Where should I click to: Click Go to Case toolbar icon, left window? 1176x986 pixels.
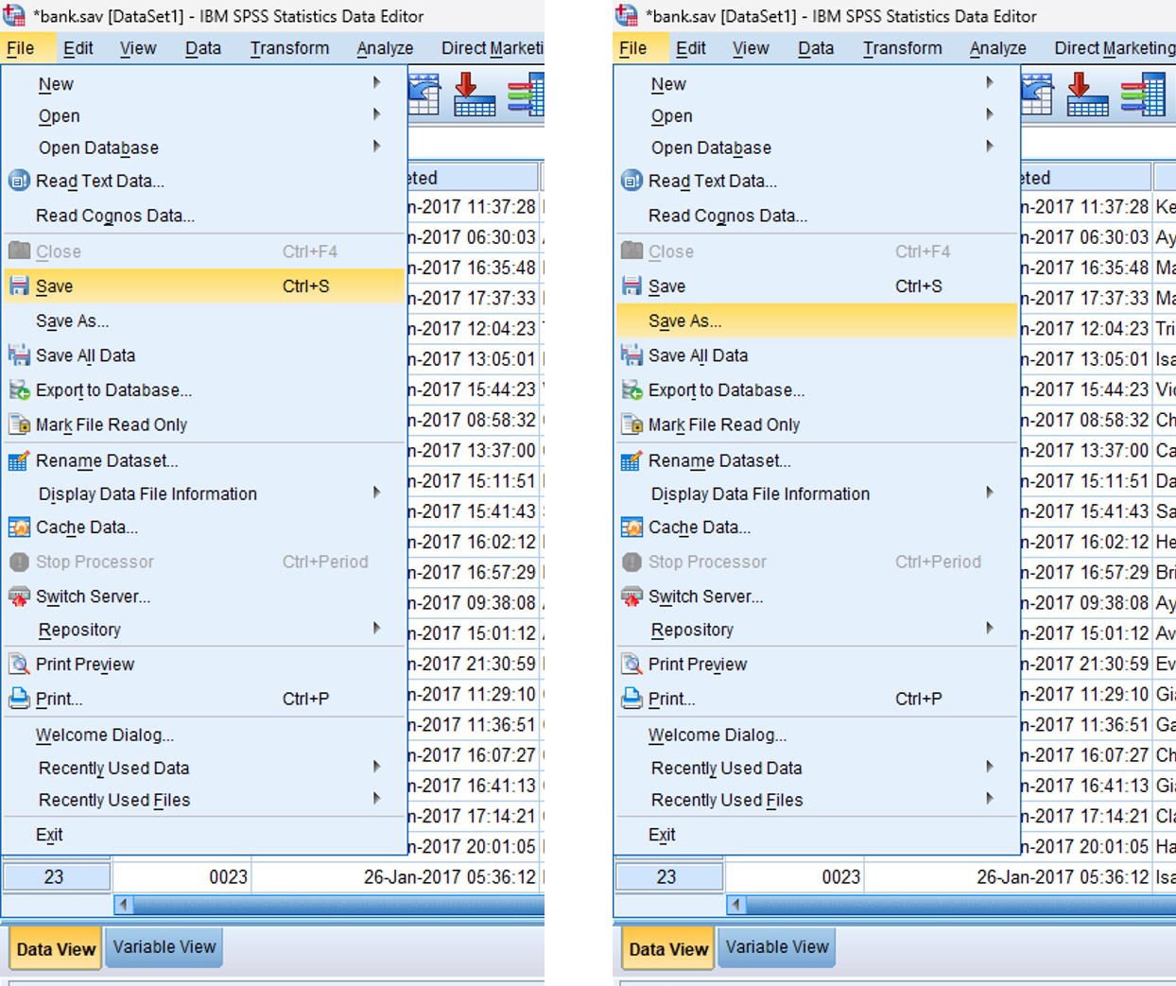tap(475, 95)
